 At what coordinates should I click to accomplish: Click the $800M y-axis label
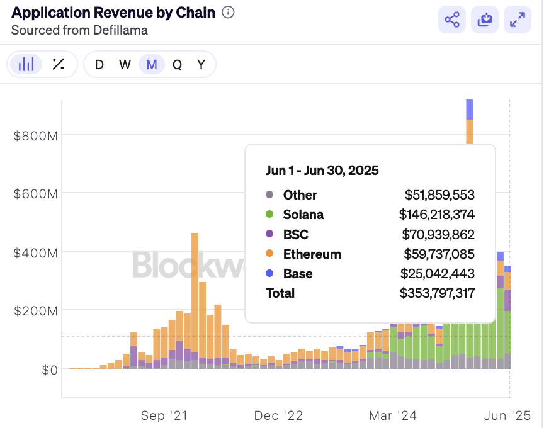point(36,136)
